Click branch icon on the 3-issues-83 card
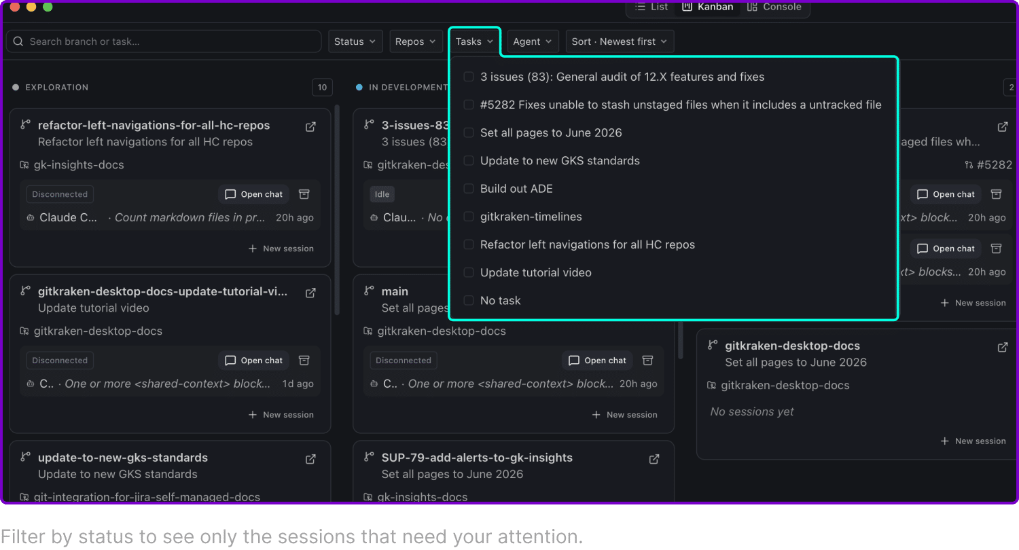Screen dimensions: 1019x550 (x=370, y=125)
